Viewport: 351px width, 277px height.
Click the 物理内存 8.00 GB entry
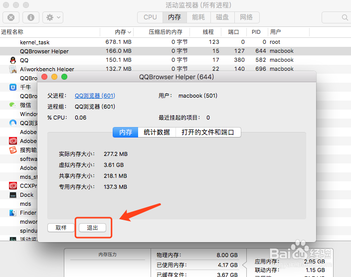point(197,255)
